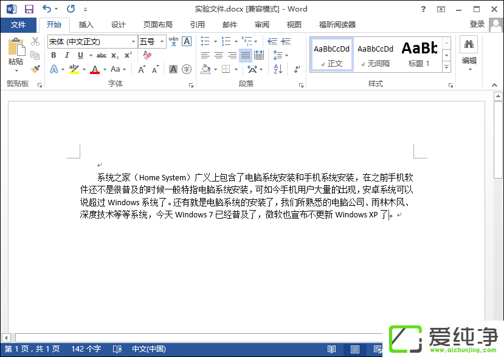
Task: Click the 登录 sign-in link
Action: [477, 24]
